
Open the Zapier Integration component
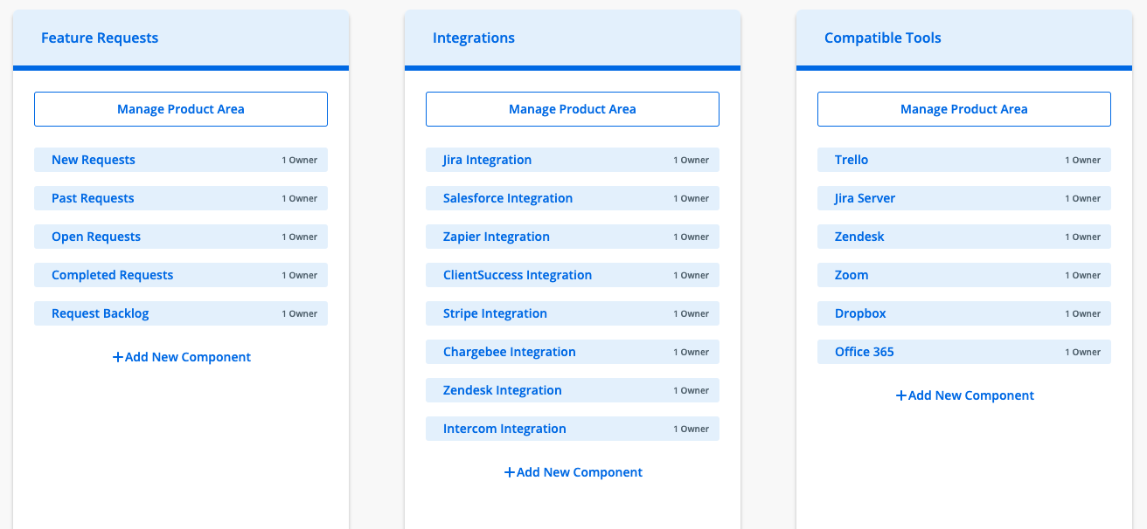click(497, 237)
